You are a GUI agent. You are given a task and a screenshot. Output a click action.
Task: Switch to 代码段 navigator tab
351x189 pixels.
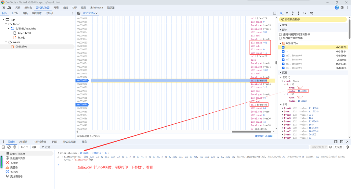coord(49,13)
